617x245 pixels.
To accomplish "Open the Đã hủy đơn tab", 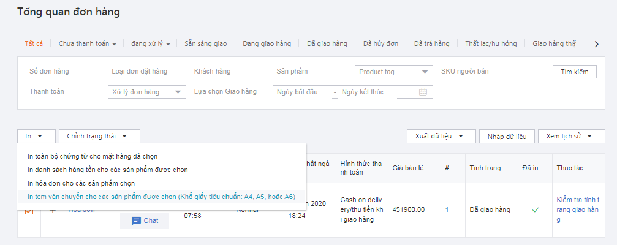I will click(x=380, y=43).
